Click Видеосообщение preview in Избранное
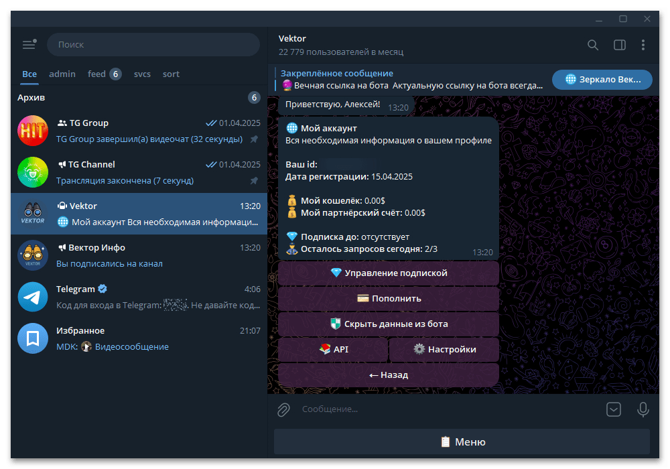 click(x=131, y=347)
